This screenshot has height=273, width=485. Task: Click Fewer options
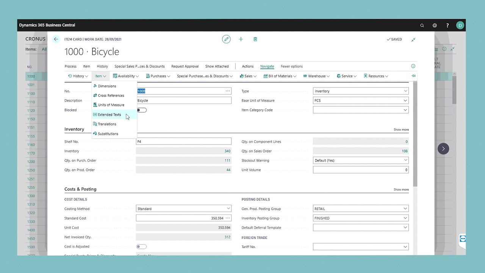click(x=292, y=66)
